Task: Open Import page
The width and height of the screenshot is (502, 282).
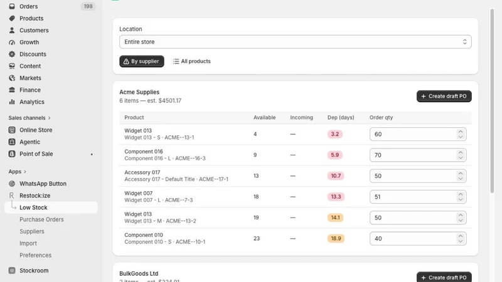Action: click(x=28, y=243)
